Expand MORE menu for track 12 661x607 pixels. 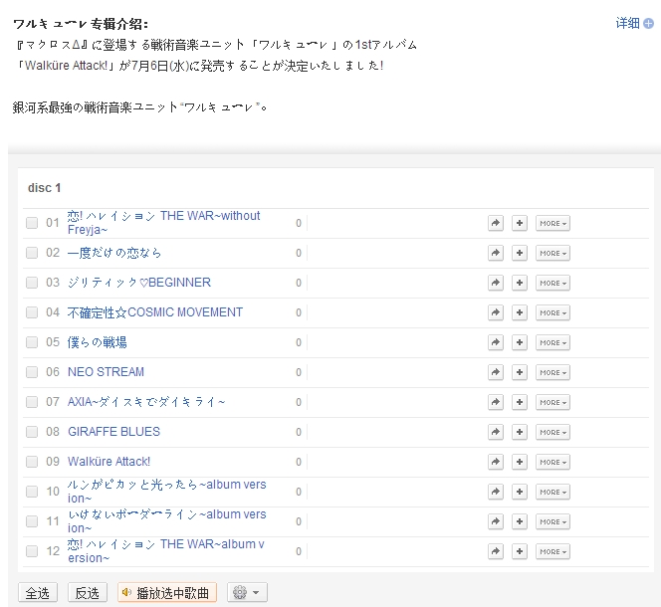click(552, 551)
